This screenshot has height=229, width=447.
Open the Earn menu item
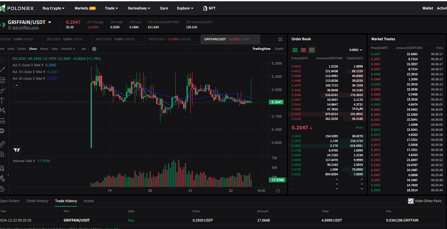pyautogui.click(x=164, y=8)
